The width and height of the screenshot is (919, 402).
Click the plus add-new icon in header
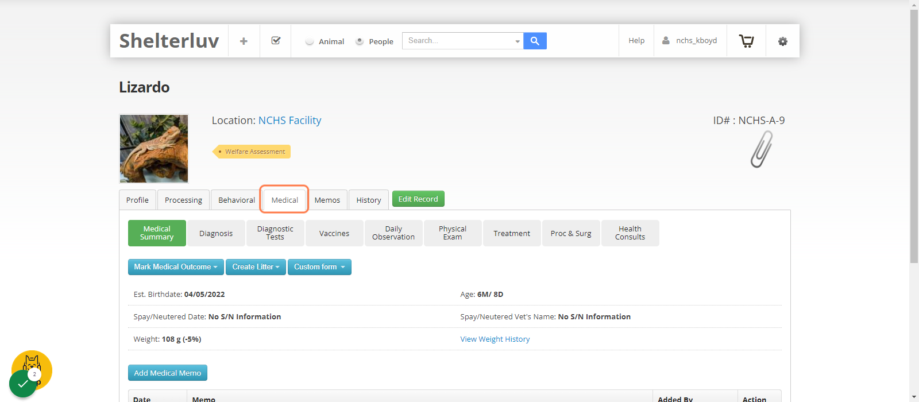(x=244, y=41)
